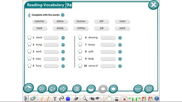Select the word 'mask'
Viewport: 182px width, 102px height.
[40, 28]
